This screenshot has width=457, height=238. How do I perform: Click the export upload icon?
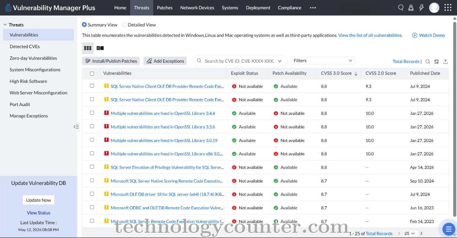pos(445,62)
